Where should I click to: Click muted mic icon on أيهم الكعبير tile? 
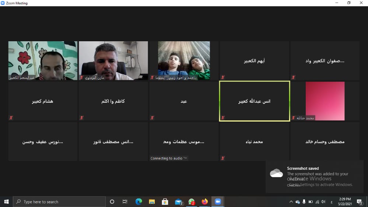[x=222, y=77]
